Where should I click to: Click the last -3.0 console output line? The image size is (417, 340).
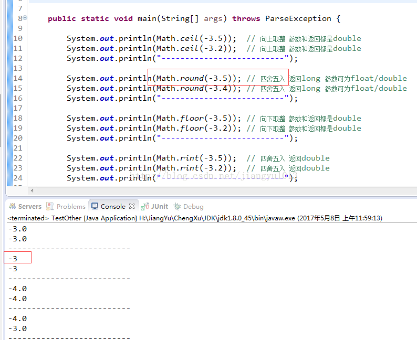(17, 328)
